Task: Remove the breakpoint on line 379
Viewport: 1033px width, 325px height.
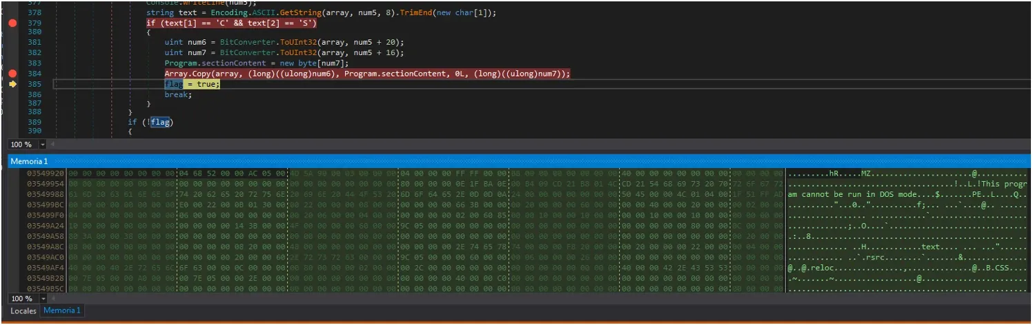Action: click(12, 23)
